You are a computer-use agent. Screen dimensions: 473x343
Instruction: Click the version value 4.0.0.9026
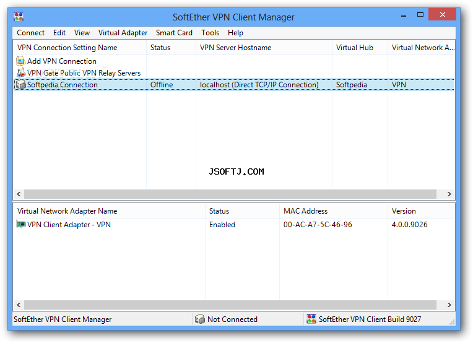point(409,225)
